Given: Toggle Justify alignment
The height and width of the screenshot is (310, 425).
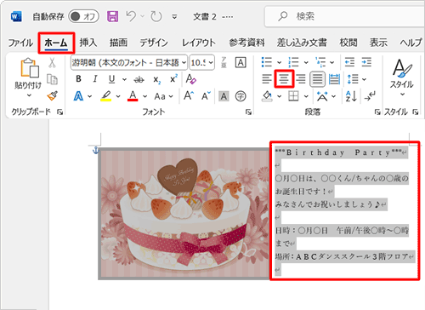Looking at the screenshot, I should [x=317, y=79].
